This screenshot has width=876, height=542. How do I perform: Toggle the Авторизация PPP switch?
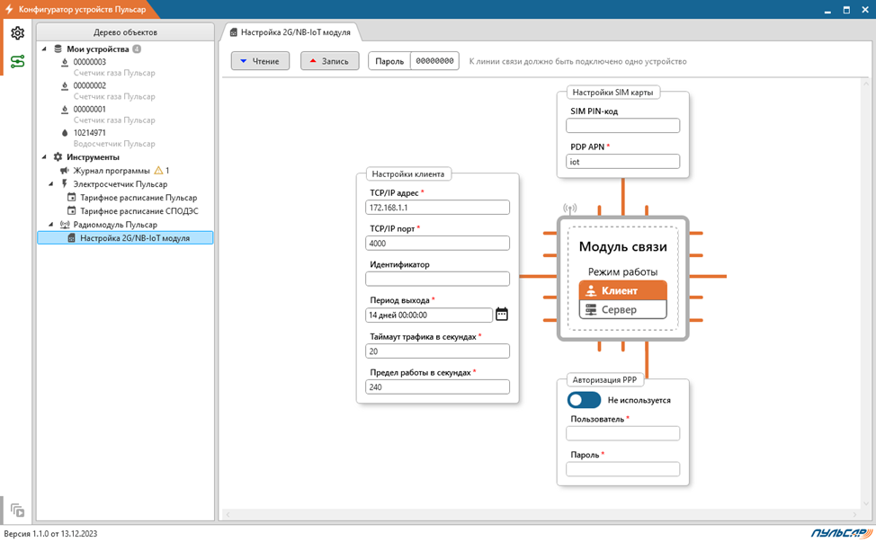click(584, 400)
